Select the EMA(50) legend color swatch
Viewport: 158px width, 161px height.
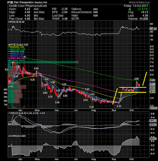[x=9, y=47]
